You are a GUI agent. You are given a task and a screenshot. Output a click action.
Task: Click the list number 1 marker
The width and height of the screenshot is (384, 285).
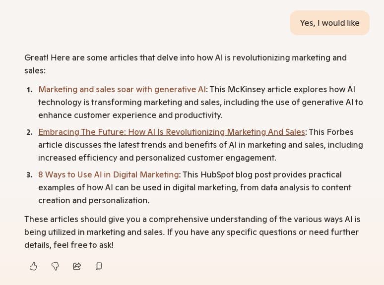tap(29, 90)
